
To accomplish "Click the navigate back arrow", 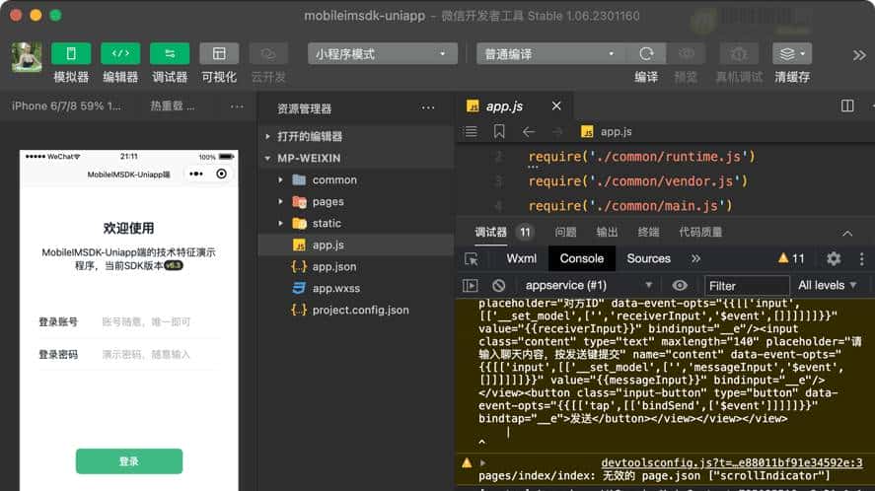I will click(529, 132).
